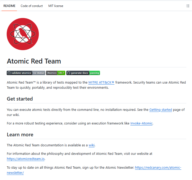
Task: Open the README outline icon
Action: tap(188, 6)
